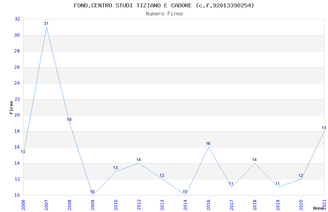The image size is (328, 212).
Task: Click the 26 y-axis tick label
Action: pyautogui.click(x=17, y=67)
